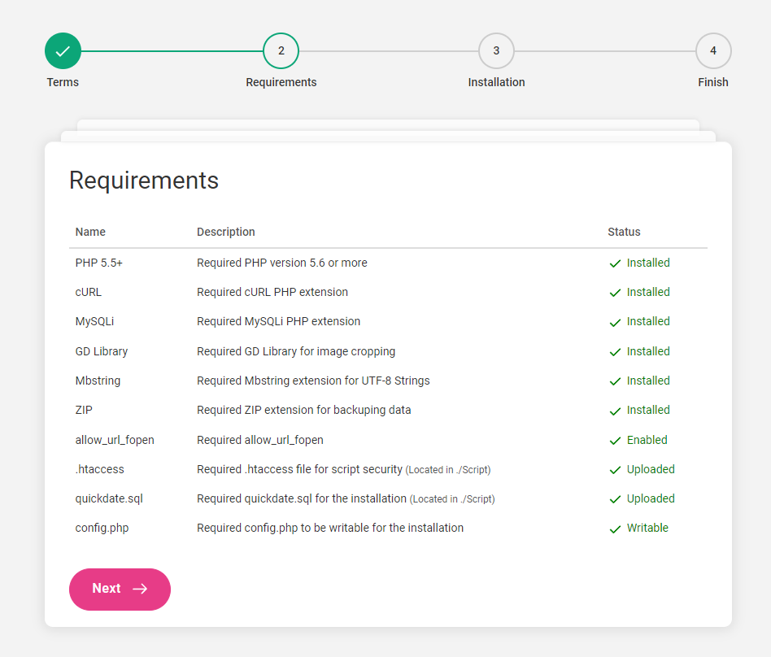Click the checkmark next to PHP 5.5+ status
This screenshot has width=771, height=657.
point(615,263)
